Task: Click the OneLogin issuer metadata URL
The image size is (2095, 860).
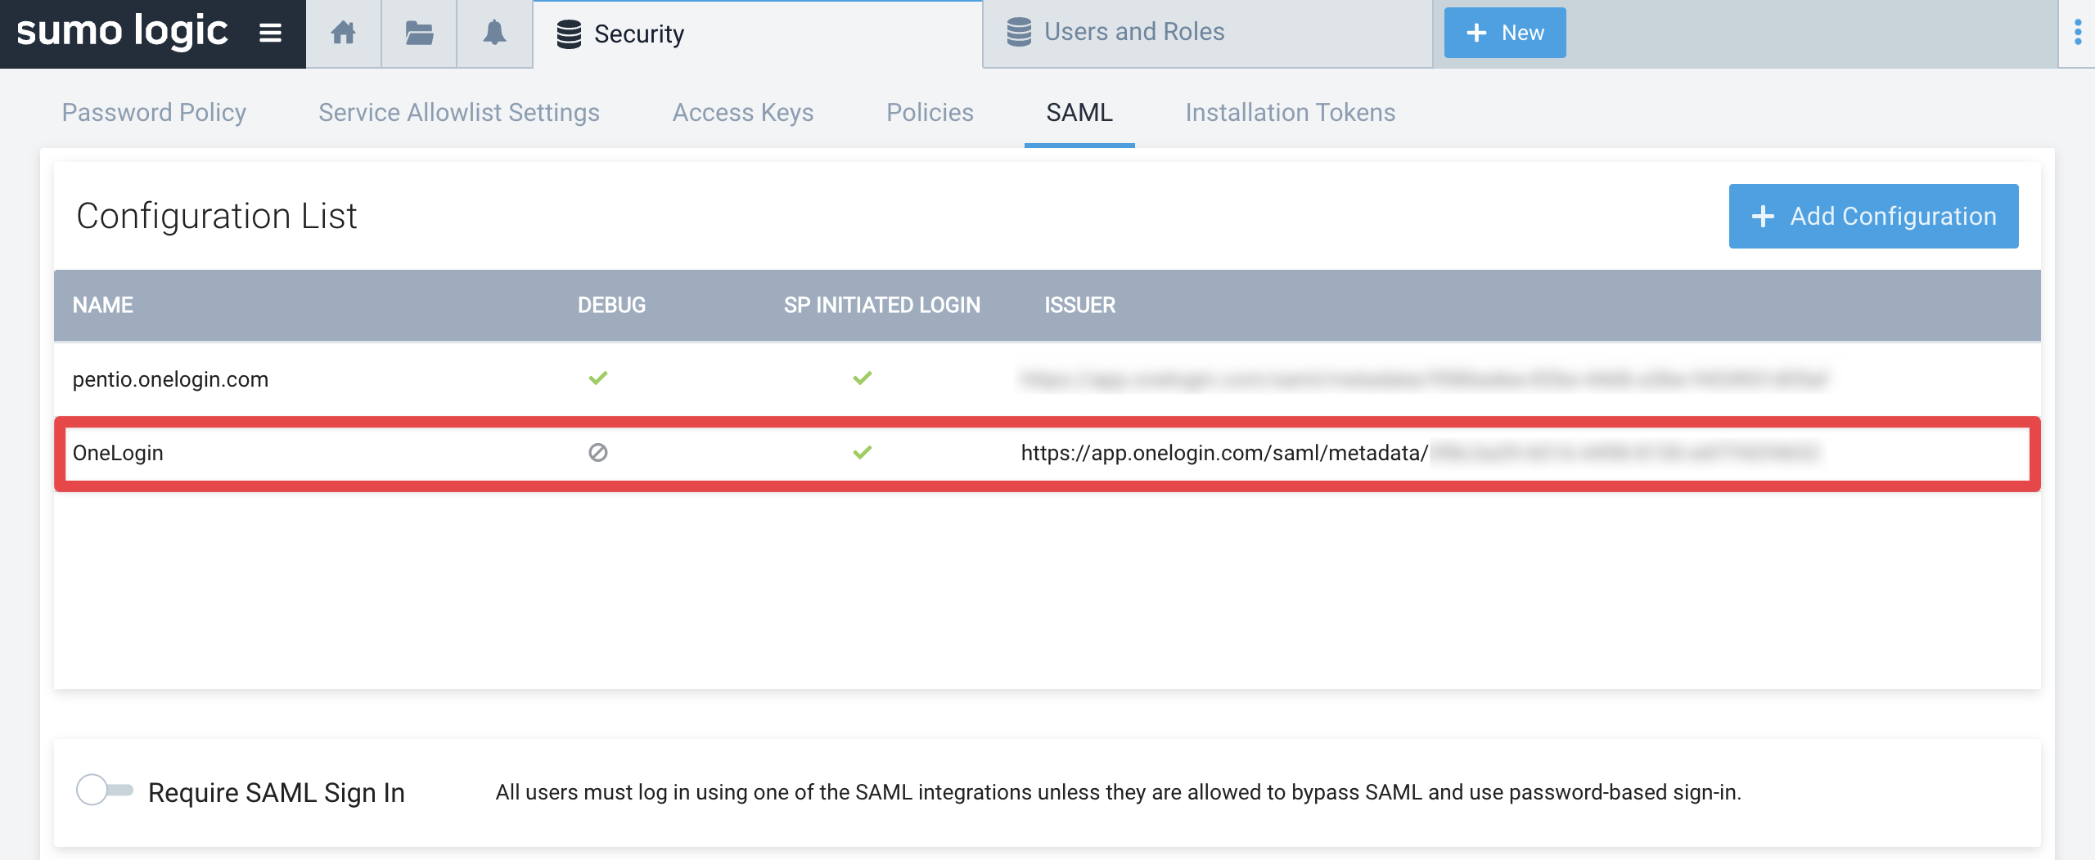Action: (x=1420, y=453)
